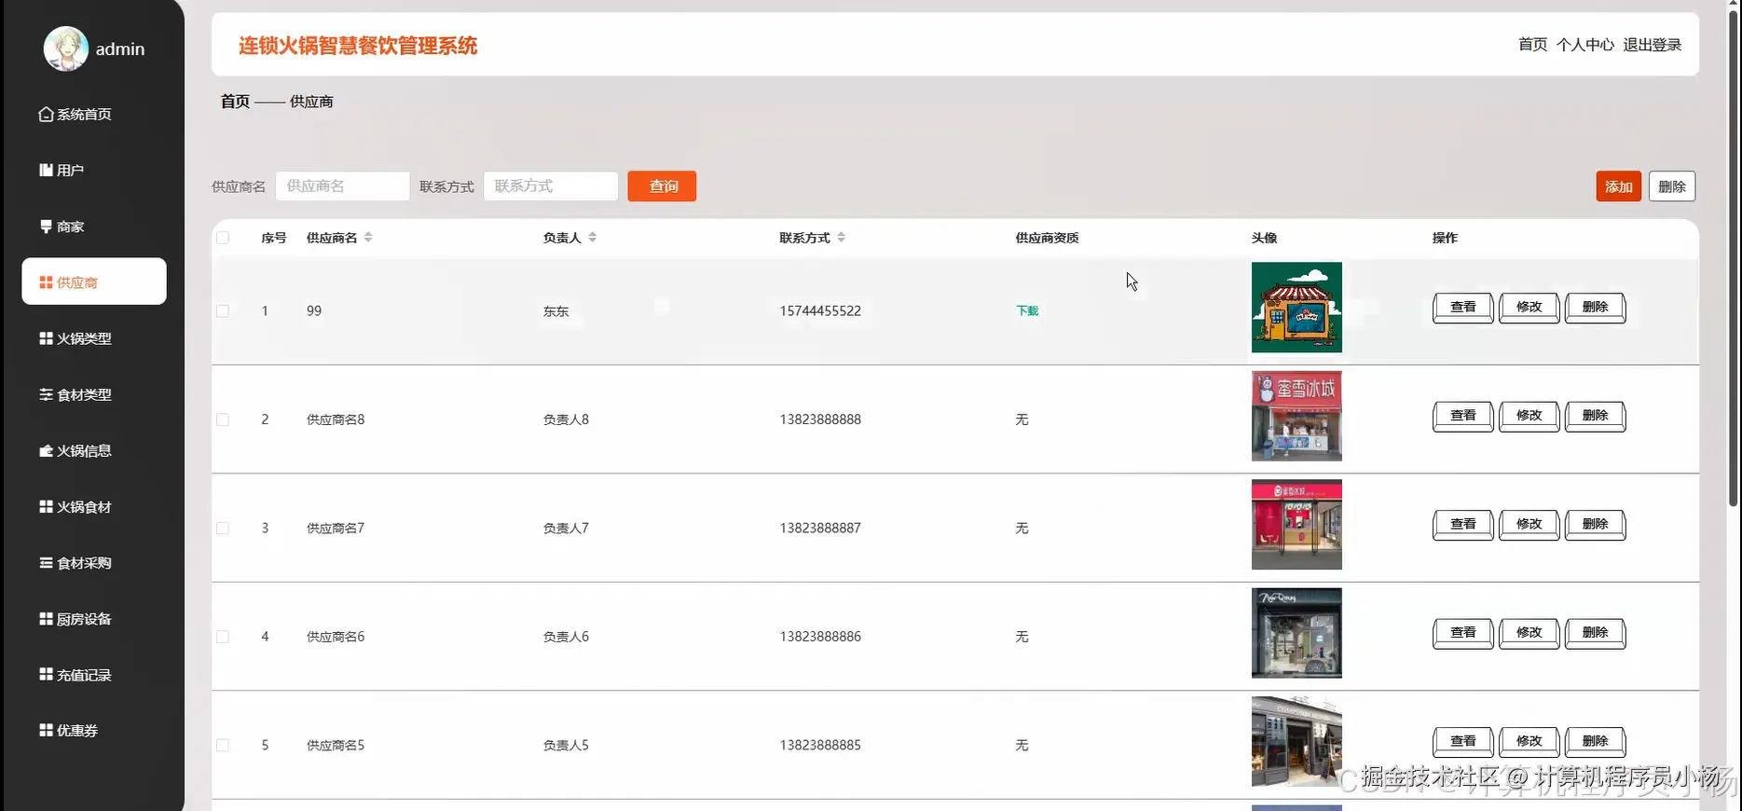The width and height of the screenshot is (1742, 811).
Task: Click phone number 13823888887
Action: pos(820,529)
